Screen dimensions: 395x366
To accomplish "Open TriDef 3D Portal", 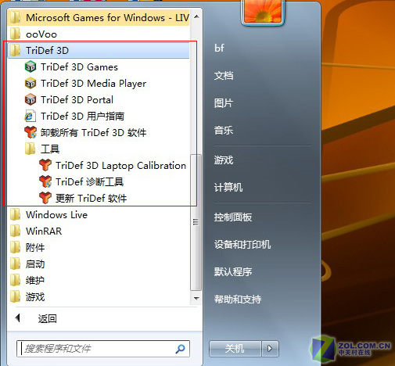I will tap(77, 100).
